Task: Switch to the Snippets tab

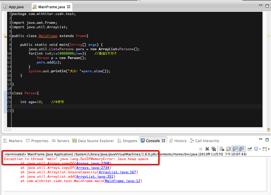Action: (x=127, y=141)
